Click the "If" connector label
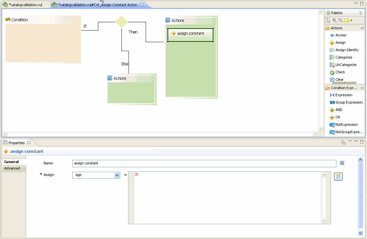 point(85,26)
